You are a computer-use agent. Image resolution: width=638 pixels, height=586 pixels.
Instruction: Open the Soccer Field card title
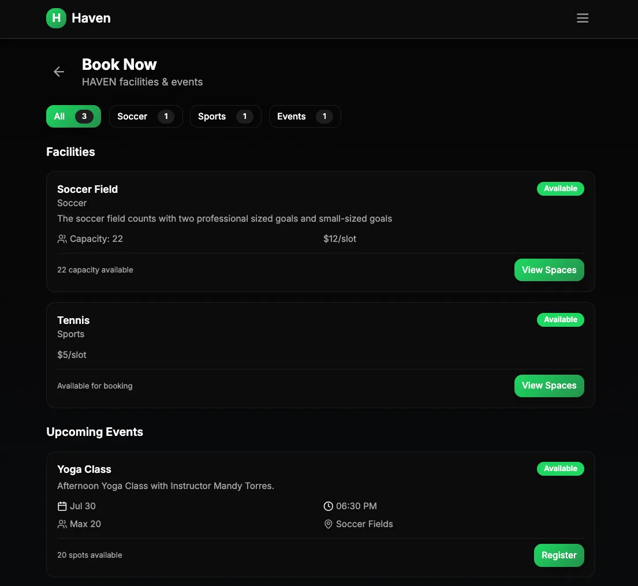click(88, 189)
